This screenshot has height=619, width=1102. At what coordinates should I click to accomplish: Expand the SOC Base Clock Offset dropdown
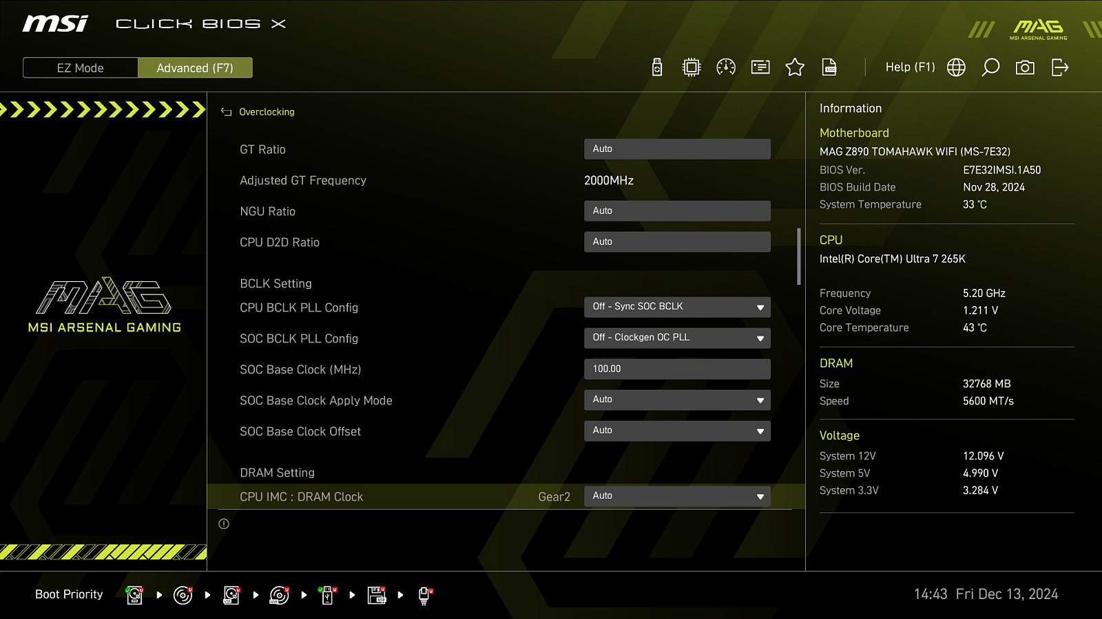click(x=677, y=431)
